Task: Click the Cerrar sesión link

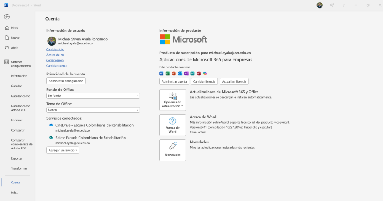Action: (x=55, y=60)
